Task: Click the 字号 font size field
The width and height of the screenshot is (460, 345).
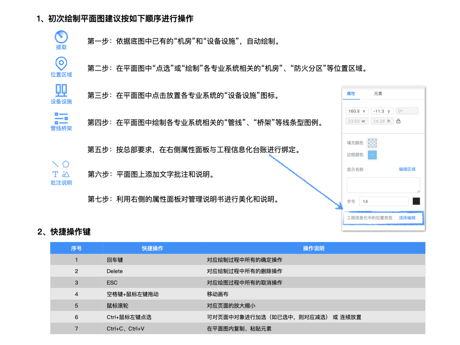Action: [384, 201]
